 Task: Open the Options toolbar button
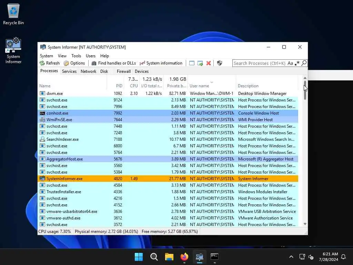(74, 63)
